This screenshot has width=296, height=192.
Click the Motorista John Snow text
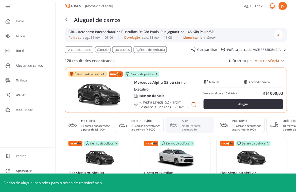(199, 38)
